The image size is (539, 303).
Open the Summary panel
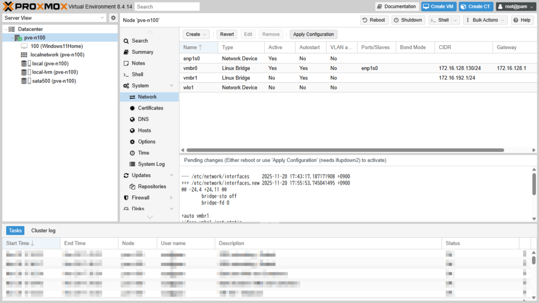point(142,52)
